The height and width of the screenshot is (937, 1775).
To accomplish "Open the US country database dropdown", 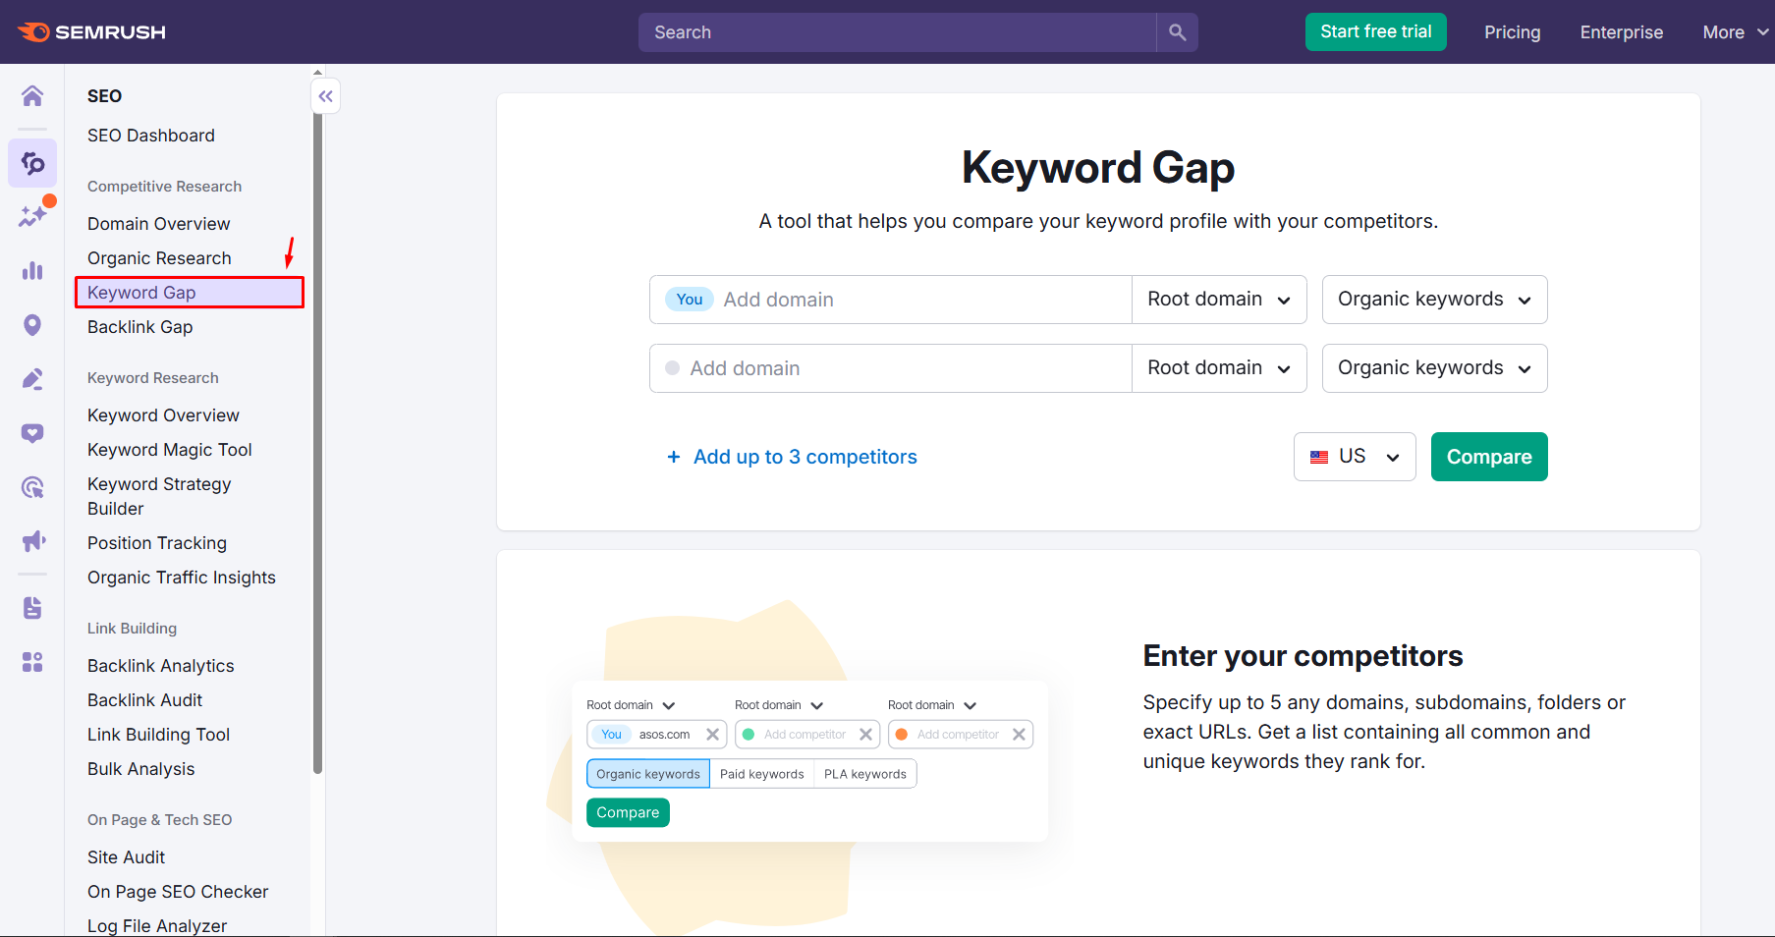I will [x=1354, y=457].
